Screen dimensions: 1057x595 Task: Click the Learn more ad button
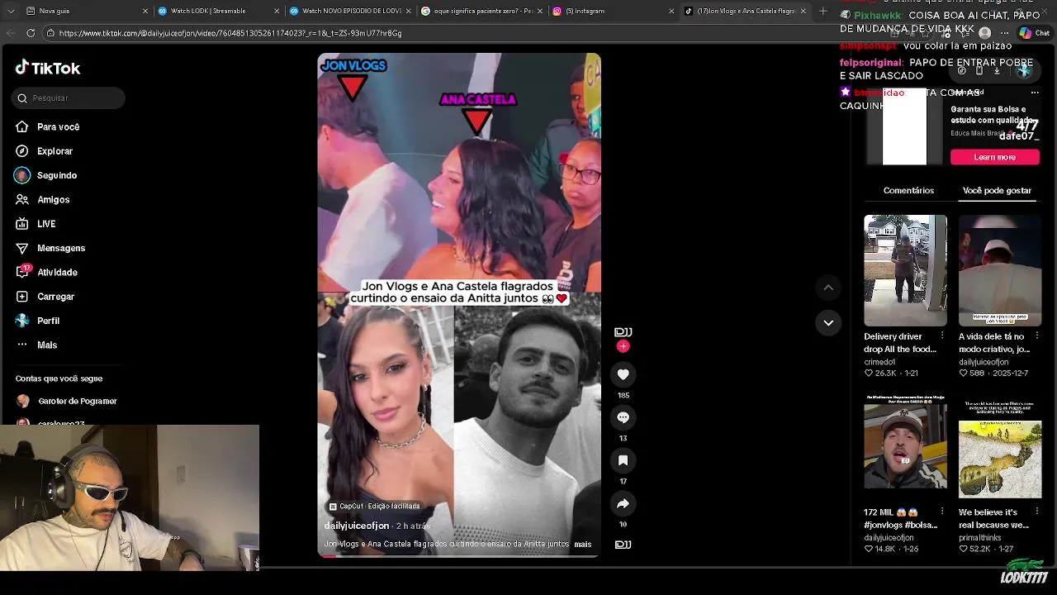pyautogui.click(x=994, y=157)
